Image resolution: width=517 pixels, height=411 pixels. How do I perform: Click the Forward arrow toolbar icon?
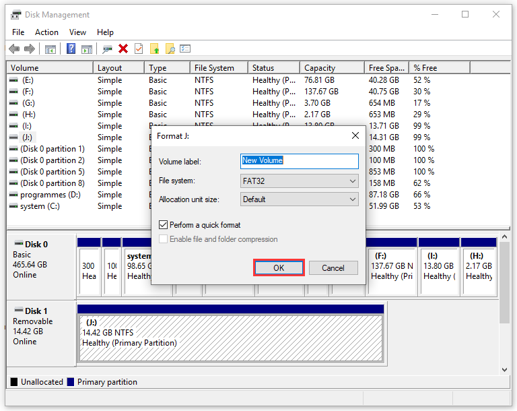[30, 49]
